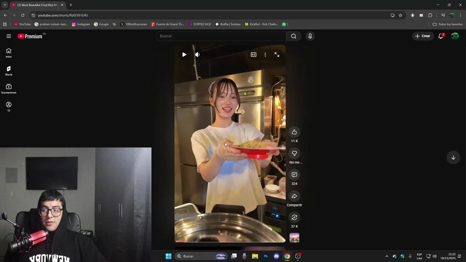Open the YouTube account avatar menu
The height and width of the screenshot is (262, 466).
[x=455, y=36]
